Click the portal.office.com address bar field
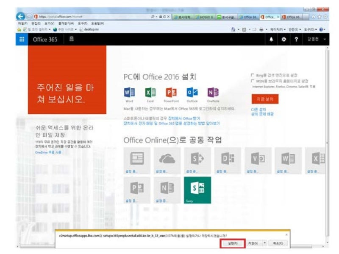This screenshot has width=339, height=254. coord(92,17)
